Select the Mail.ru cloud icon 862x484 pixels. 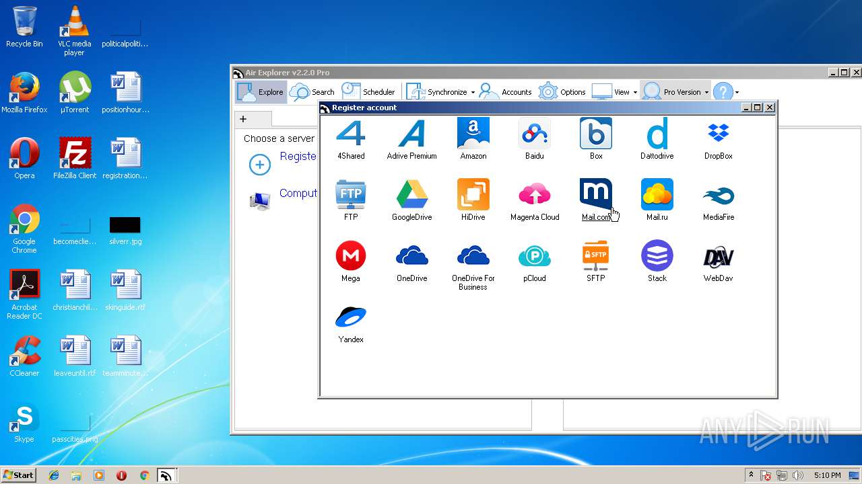point(657,200)
